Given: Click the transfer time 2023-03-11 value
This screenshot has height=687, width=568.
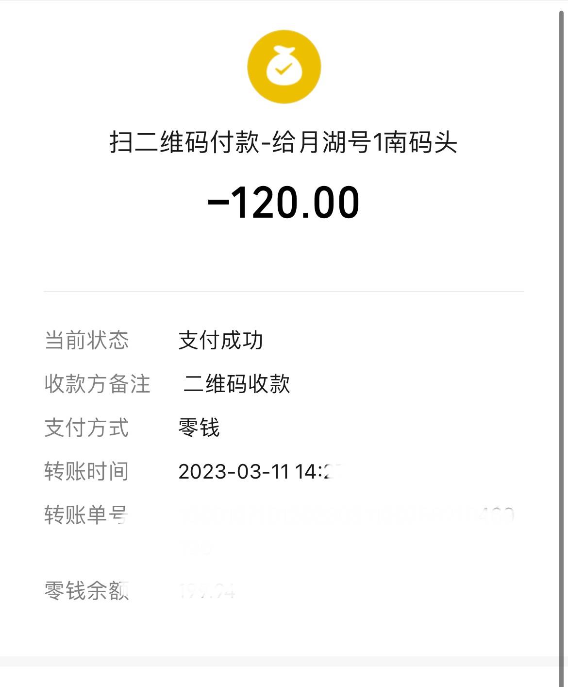Looking at the screenshot, I should click(x=260, y=471).
